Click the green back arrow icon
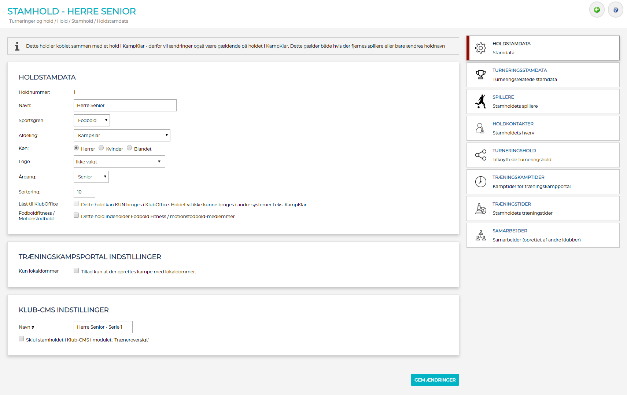This screenshot has width=627, height=395. point(597,10)
